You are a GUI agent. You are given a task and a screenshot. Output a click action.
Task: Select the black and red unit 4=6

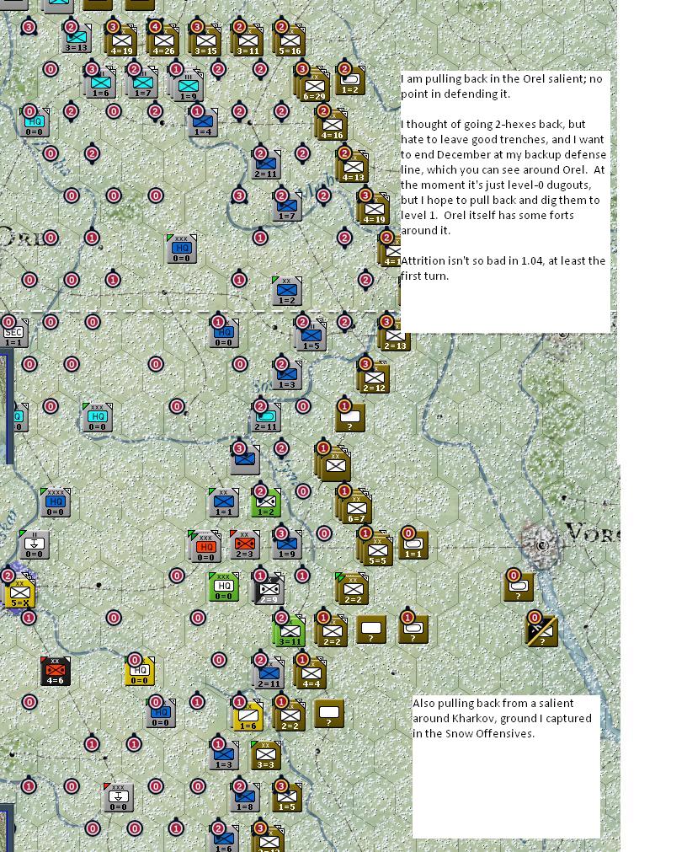(56, 671)
